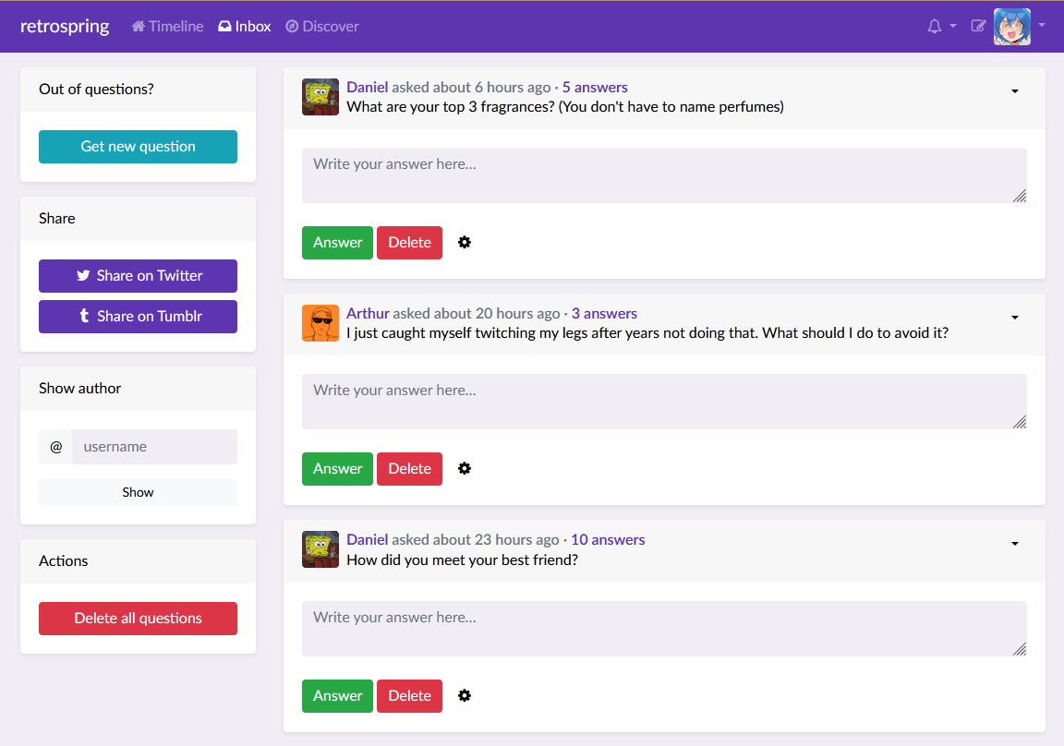This screenshot has width=1064, height=746.
Task: Click Delete all questions
Action: tap(138, 619)
